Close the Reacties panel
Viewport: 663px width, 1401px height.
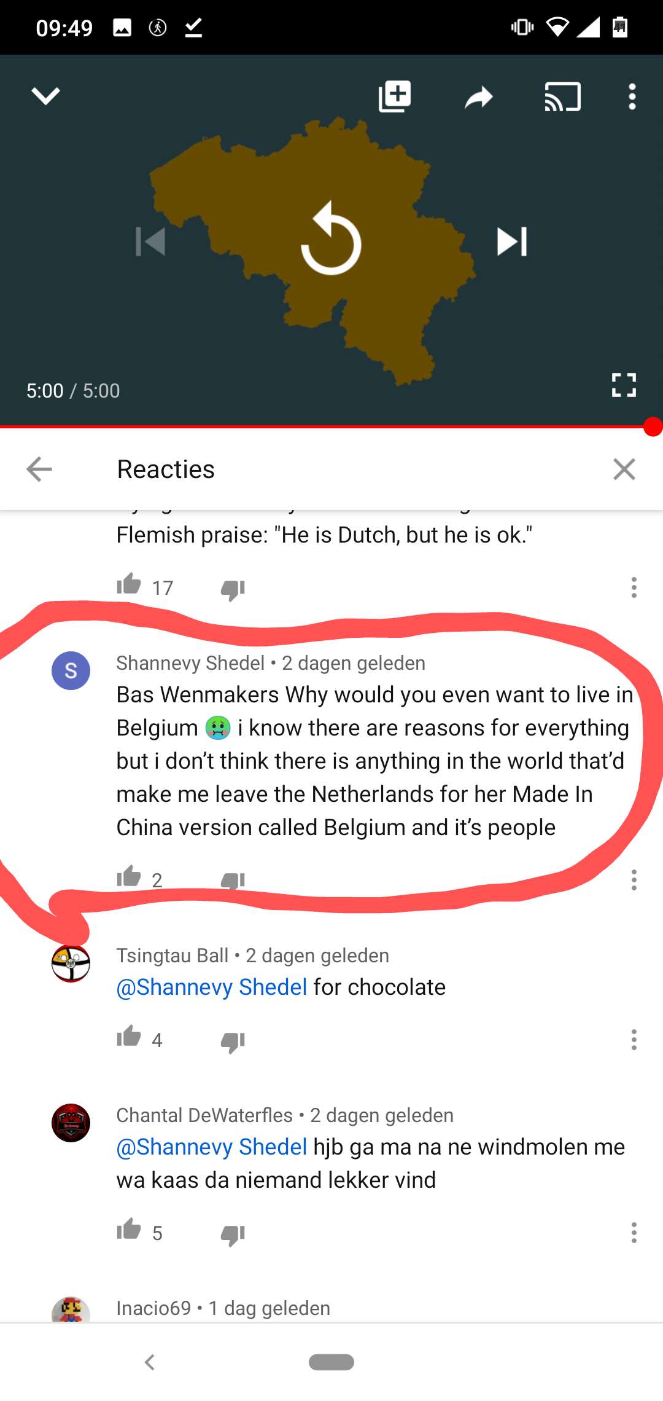coord(624,469)
